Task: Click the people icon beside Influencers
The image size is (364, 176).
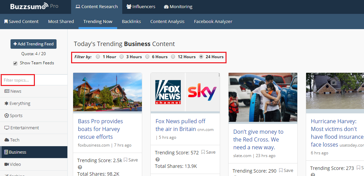Action: click(x=129, y=7)
